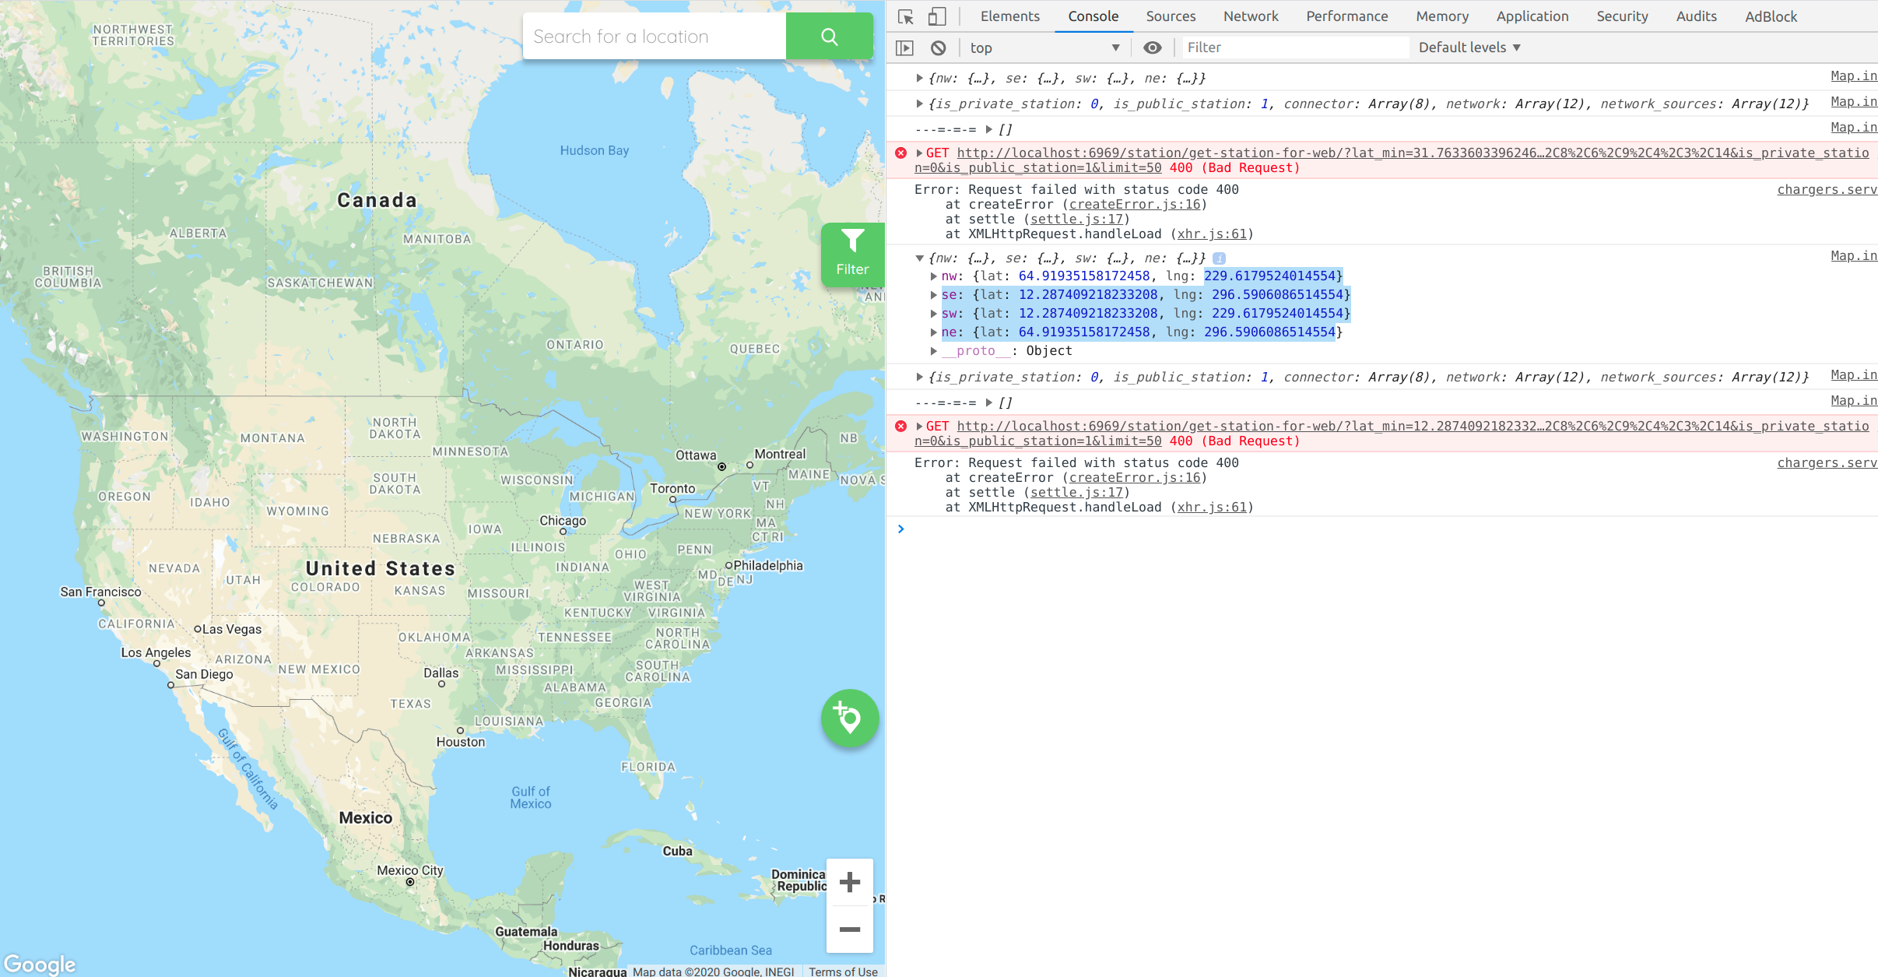Screen dimensions: 1878x977
Task: Click the search magnifier on the map
Action: (x=827, y=36)
